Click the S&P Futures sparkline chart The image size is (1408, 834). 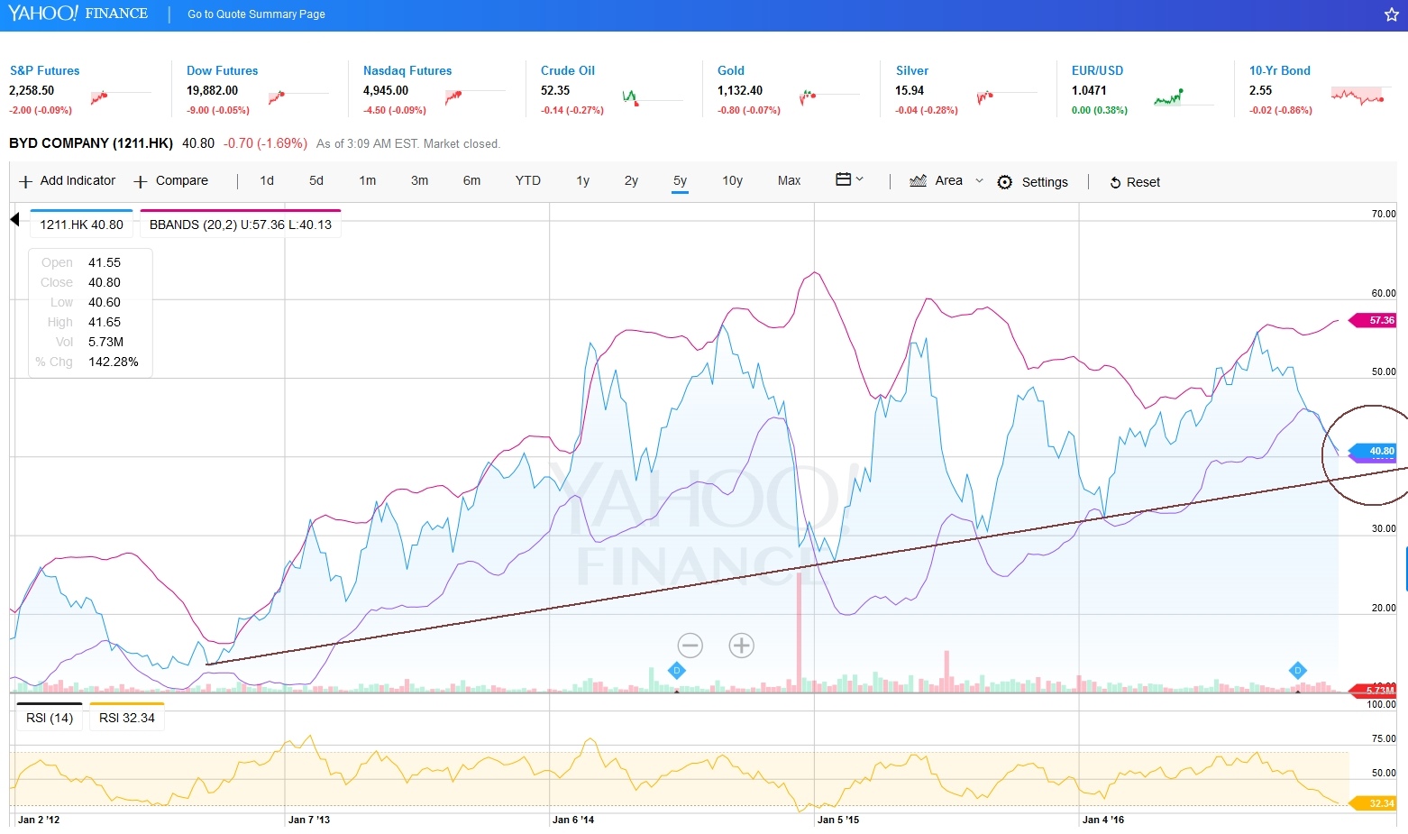121,96
